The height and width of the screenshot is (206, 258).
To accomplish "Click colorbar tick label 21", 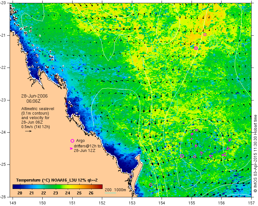I will coord(32,193).
